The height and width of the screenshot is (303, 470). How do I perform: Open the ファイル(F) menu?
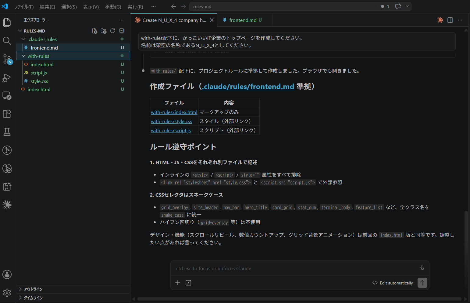coord(24,7)
